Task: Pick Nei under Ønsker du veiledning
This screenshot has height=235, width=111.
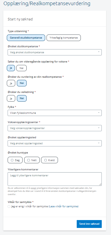Action: click(x=21, y=98)
